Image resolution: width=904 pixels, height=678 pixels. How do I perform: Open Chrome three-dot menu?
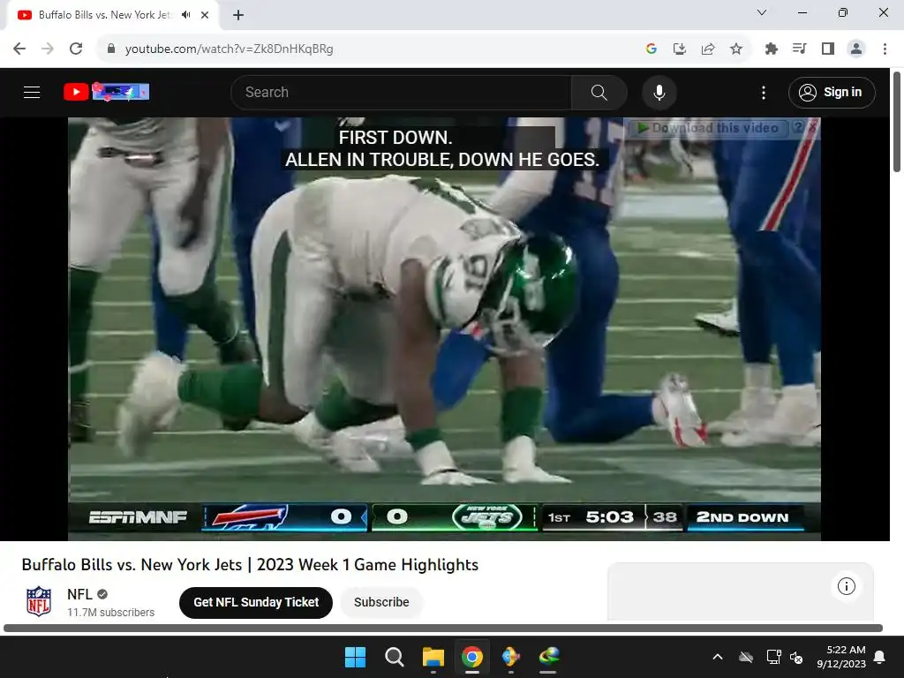point(885,49)
